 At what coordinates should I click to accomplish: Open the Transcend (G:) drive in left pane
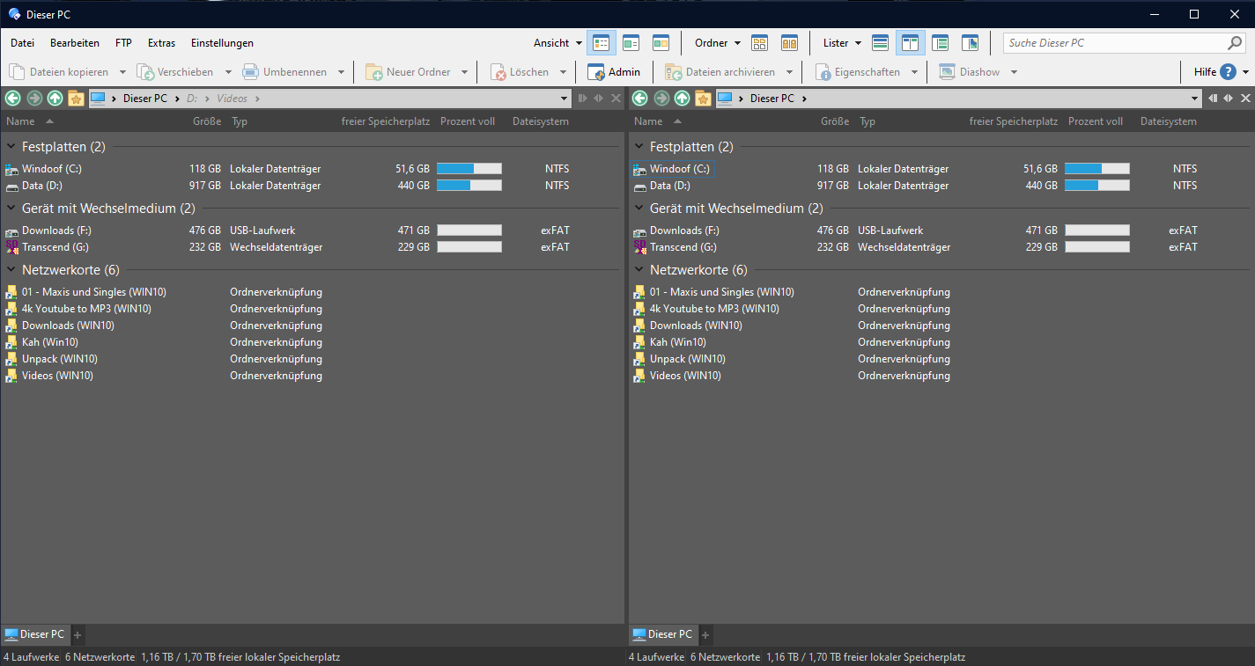[55, 247]
